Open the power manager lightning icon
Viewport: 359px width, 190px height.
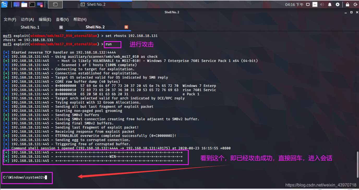point(338,4)
